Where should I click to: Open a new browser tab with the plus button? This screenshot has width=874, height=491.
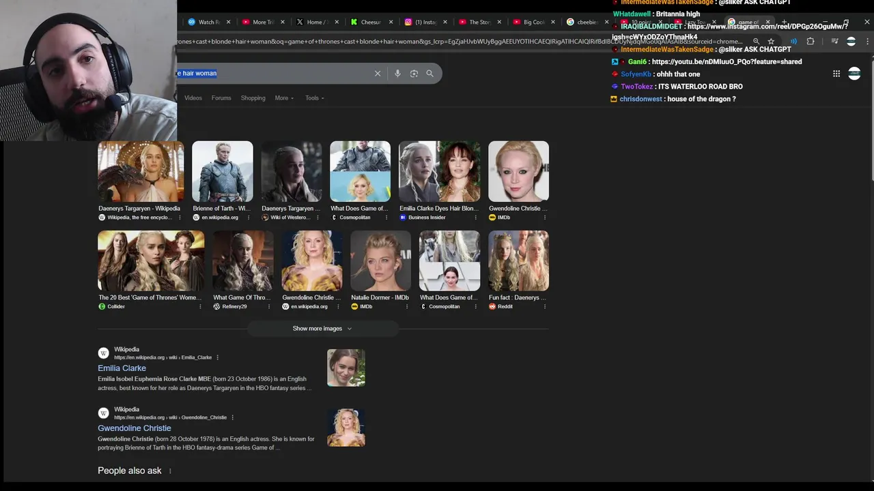(785, 22)
